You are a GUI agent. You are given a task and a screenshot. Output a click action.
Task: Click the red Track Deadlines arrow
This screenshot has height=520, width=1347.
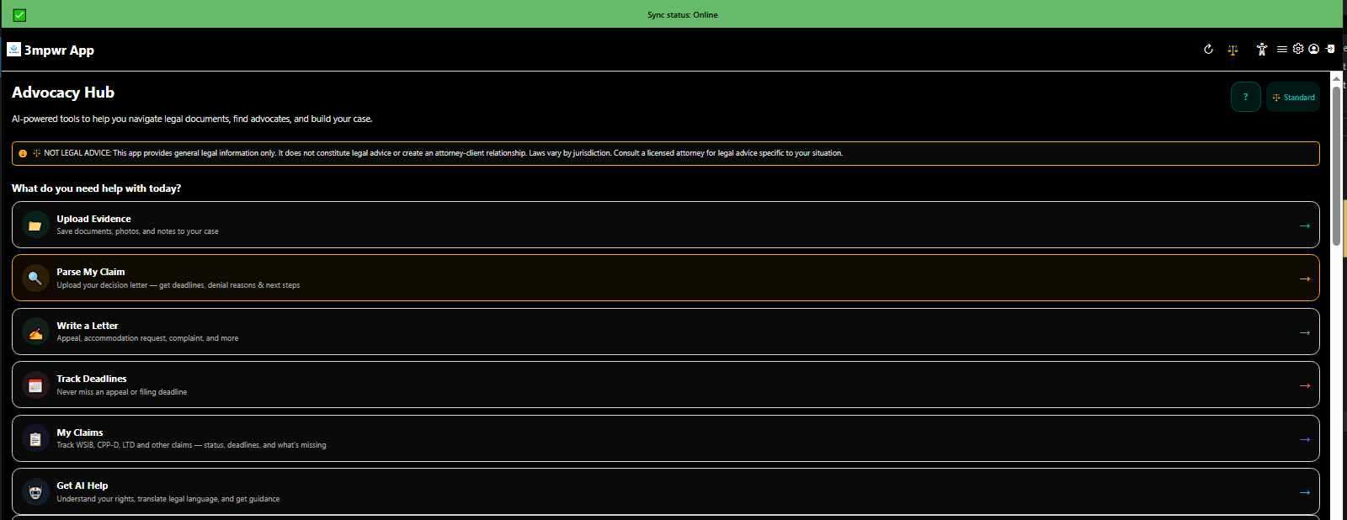click(x=1304, y=385)
